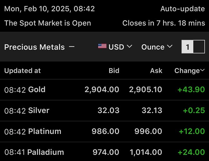
Task: Expand the Ounce unit dropdown
Action: click(x=157, y=47)
